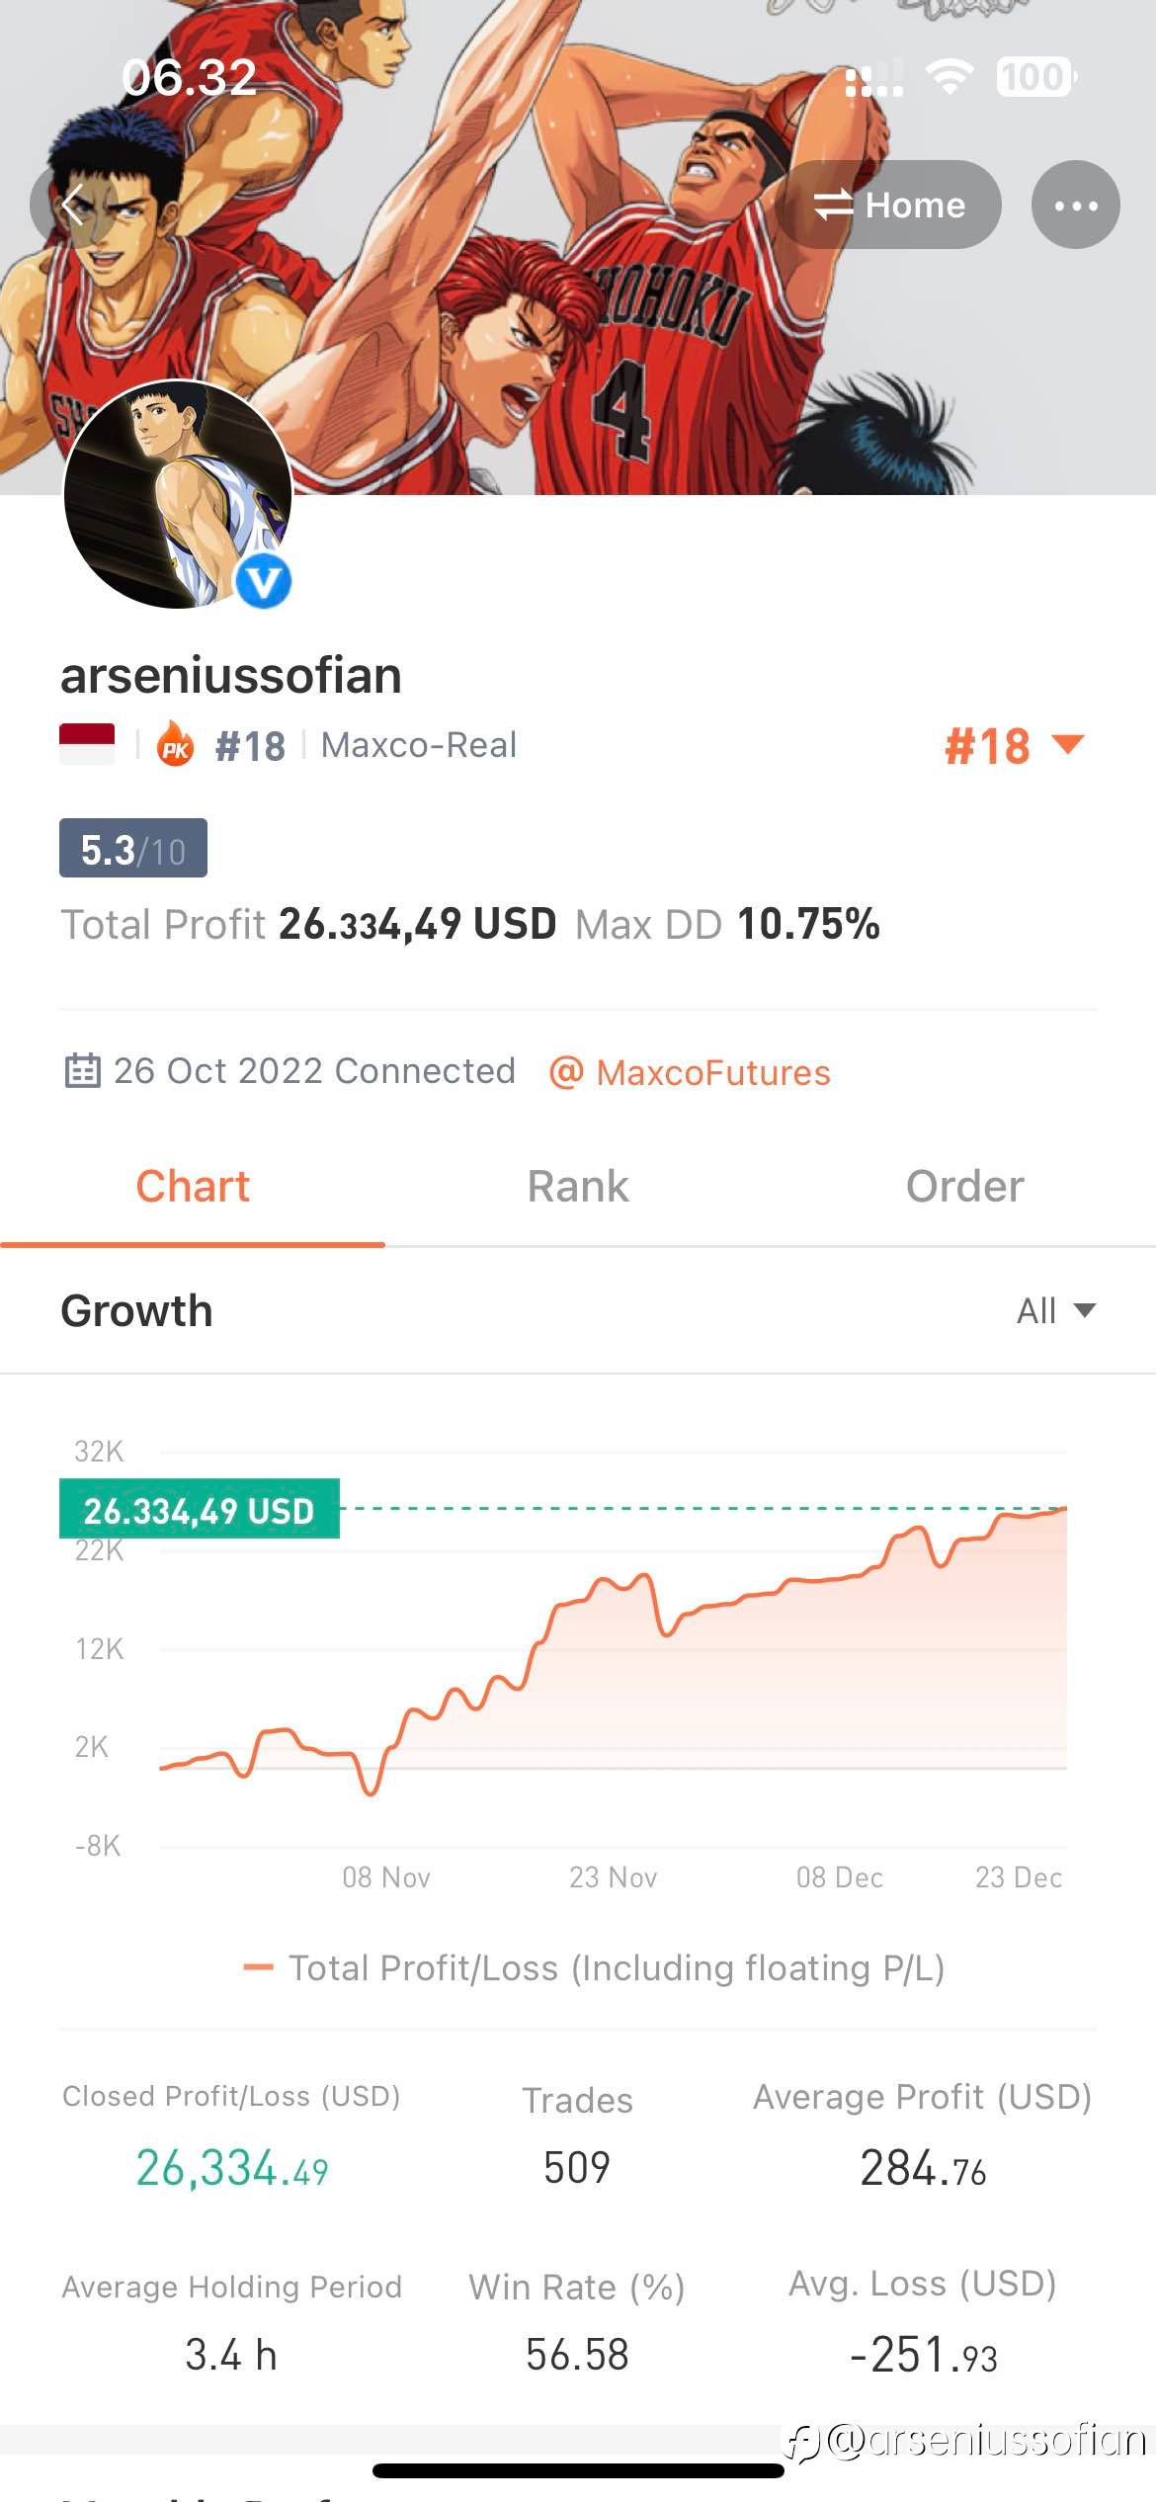Viewport: 1156px width, 2502px height.
Task: Tap the green 26.334,49 USD chart label
Action: click(200, 1509)
